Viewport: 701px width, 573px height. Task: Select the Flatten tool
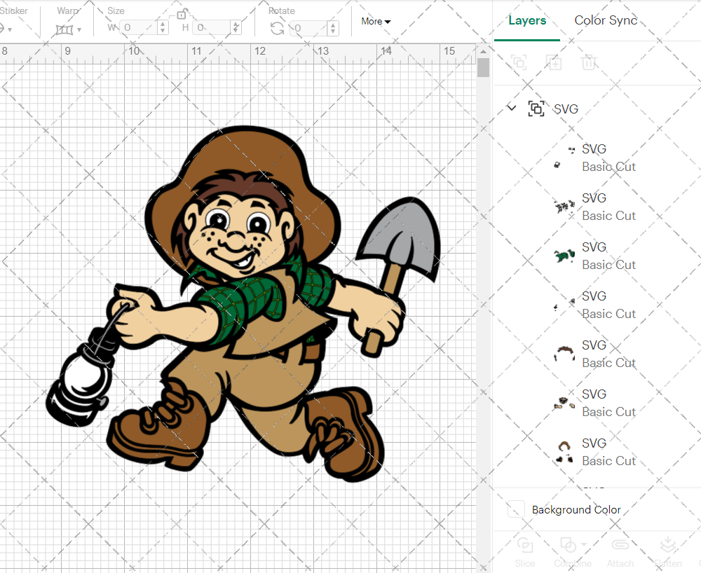667,553
